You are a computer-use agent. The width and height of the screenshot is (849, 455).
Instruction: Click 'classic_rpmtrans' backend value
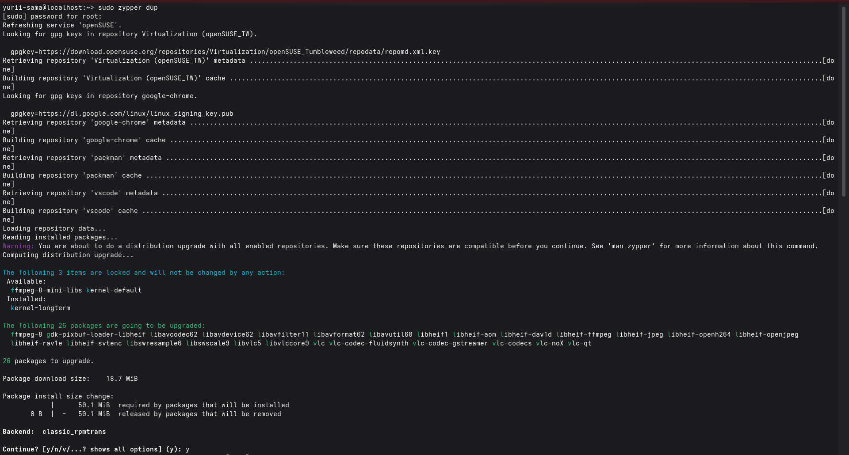(74, 432)
